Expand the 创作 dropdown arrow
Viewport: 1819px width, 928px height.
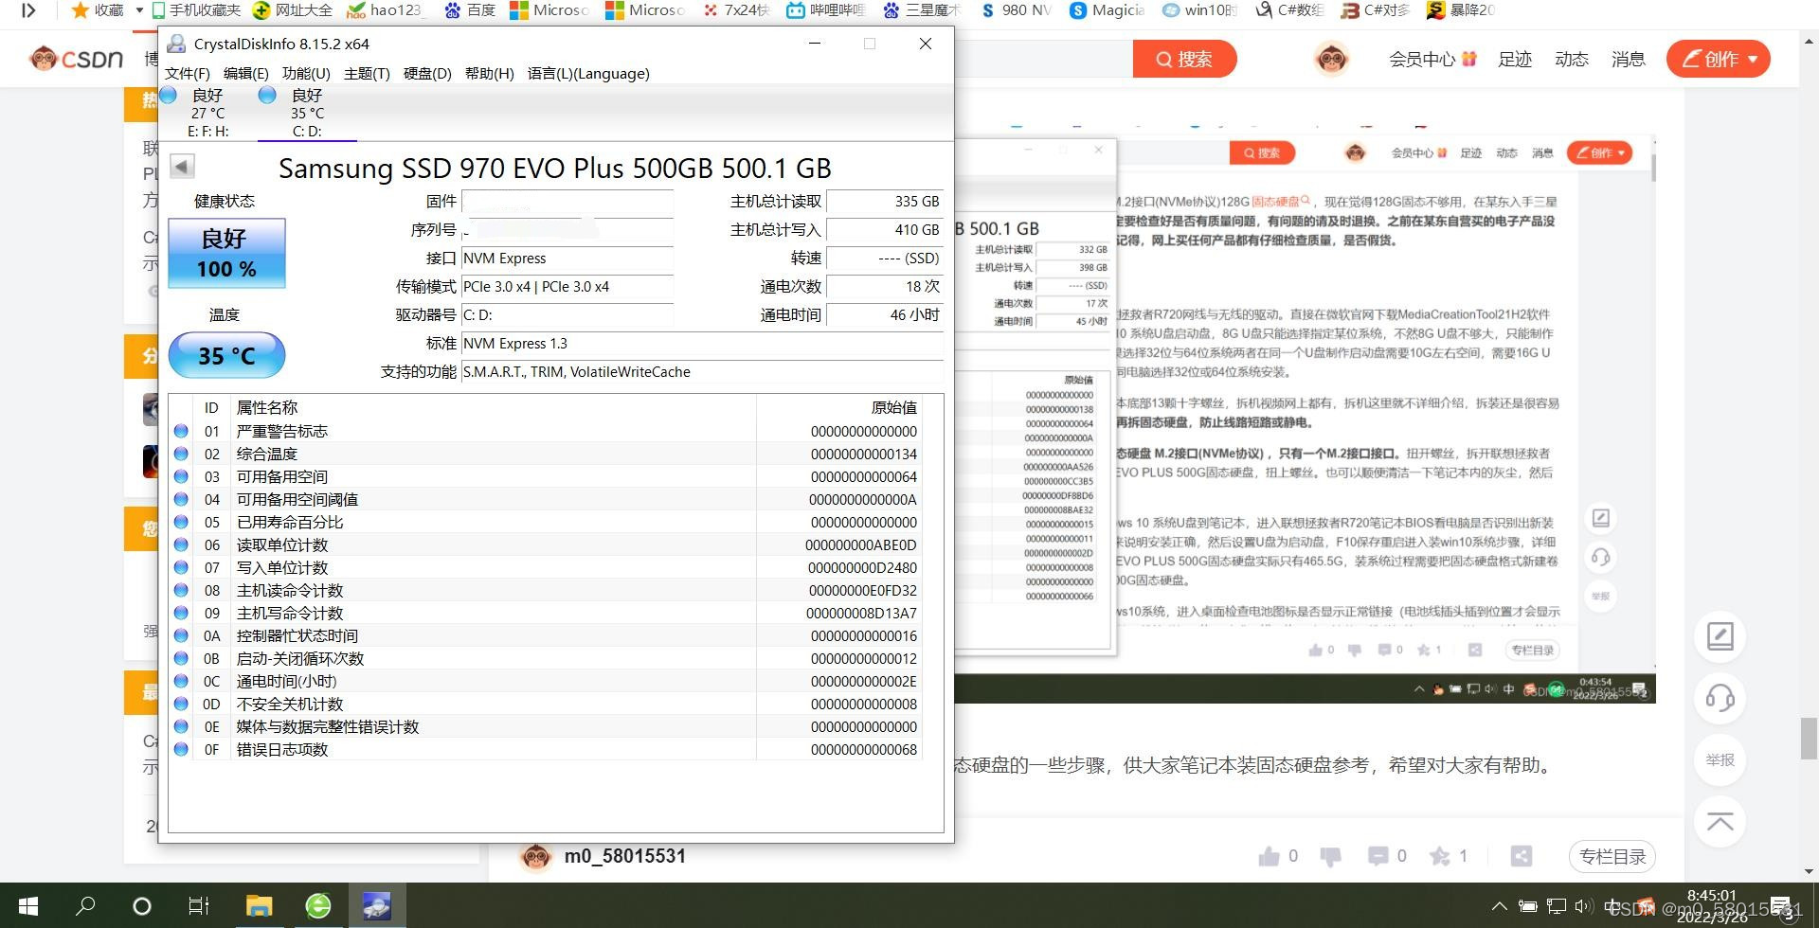[x=1753, y=59]
